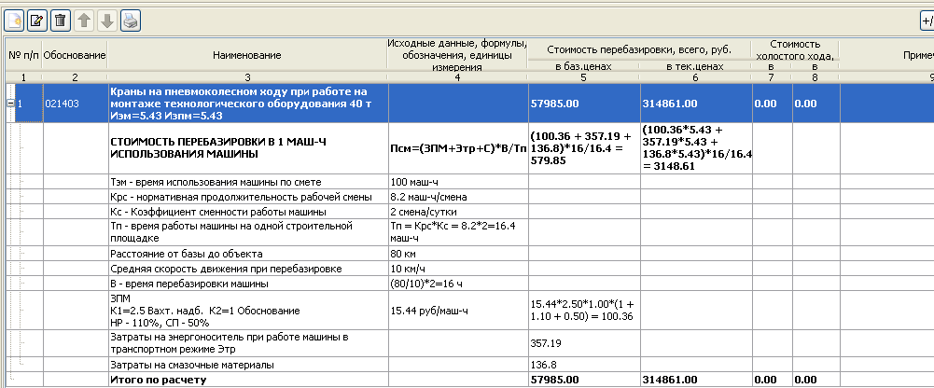
Task: Select row 'Кс - Коэффициент сменности работы машины'
Action: tap(248, 212)
